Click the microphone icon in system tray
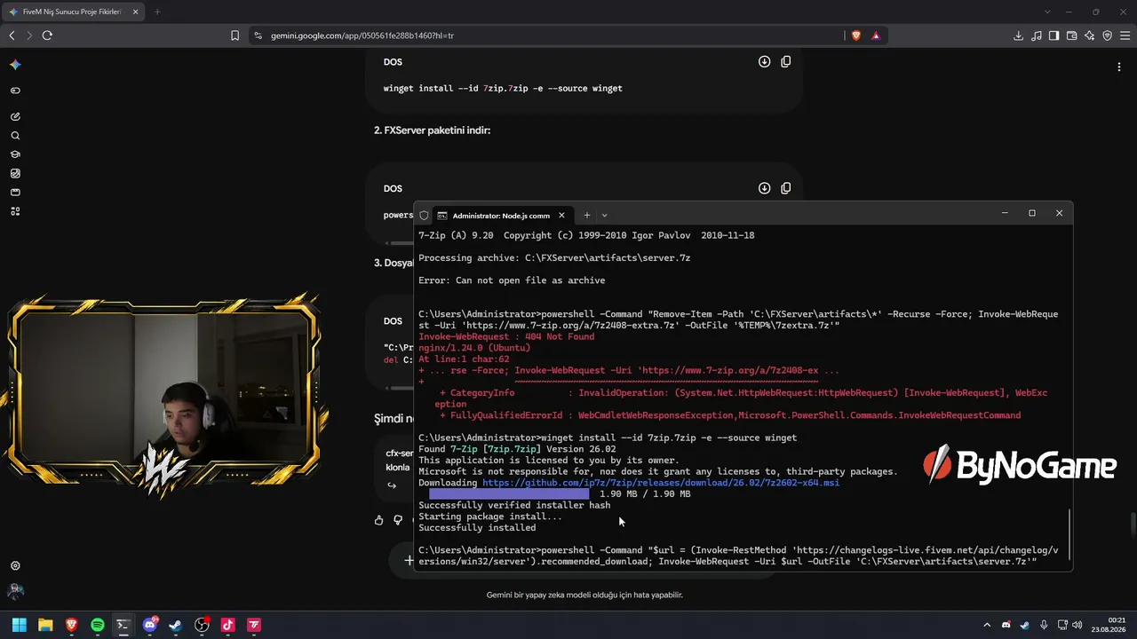This screenshot has width=1137, height=639. pyautogui.click(x=1044, y=625)
